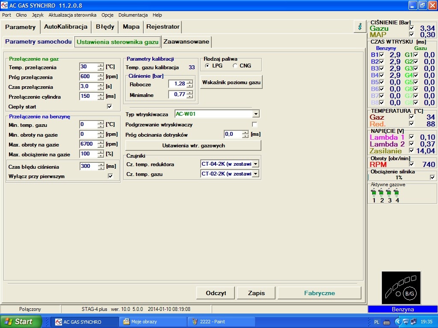Toggle the Zasilanie voltage checkbox

[x=411, y=151]
